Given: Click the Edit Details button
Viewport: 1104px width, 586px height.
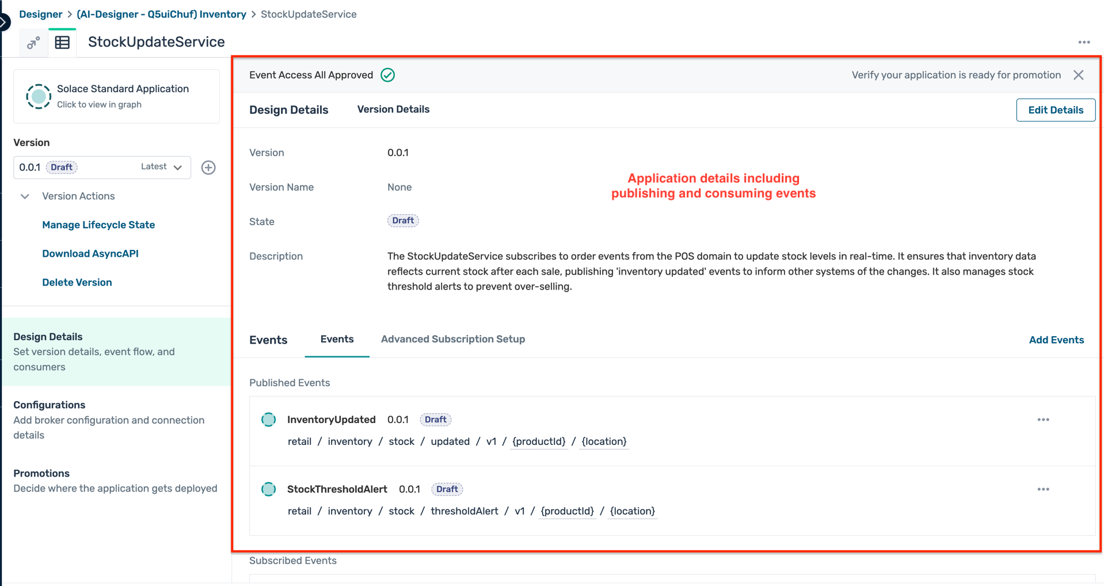Looking at the screenshot, I should 1055,110.
